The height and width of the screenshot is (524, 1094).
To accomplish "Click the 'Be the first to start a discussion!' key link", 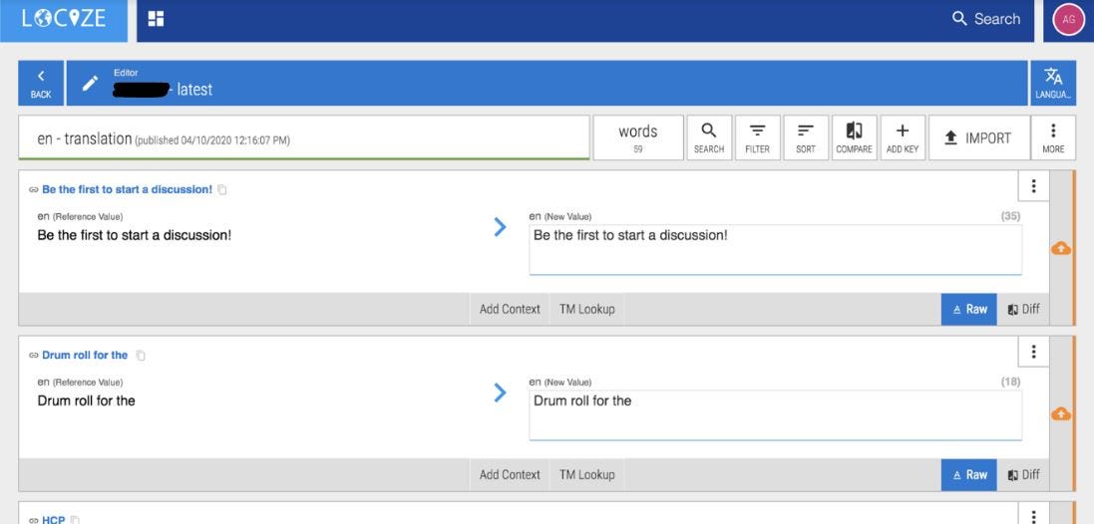I will [127, 189].
